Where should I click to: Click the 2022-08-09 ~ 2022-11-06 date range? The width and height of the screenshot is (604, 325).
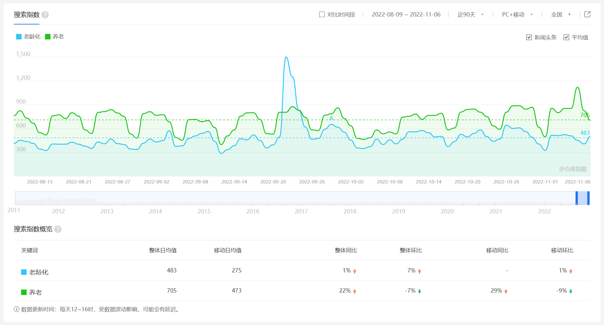click(406, 14)
